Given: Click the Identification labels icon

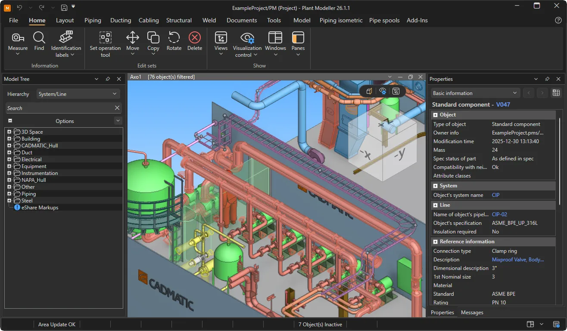Looking at the screenshot, I should point(66,37).
